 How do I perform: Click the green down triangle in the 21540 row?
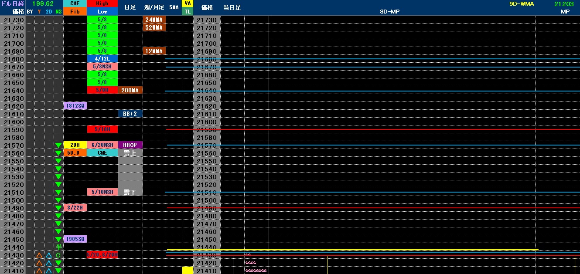[58, 169]
